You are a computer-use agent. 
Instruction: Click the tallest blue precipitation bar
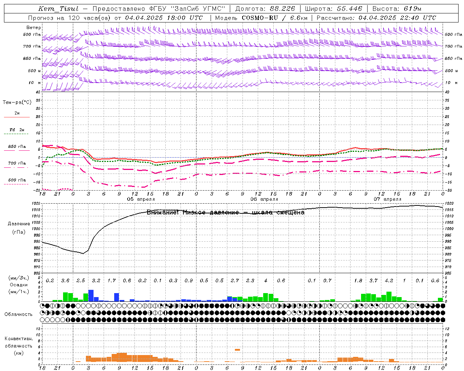point(91,296)
